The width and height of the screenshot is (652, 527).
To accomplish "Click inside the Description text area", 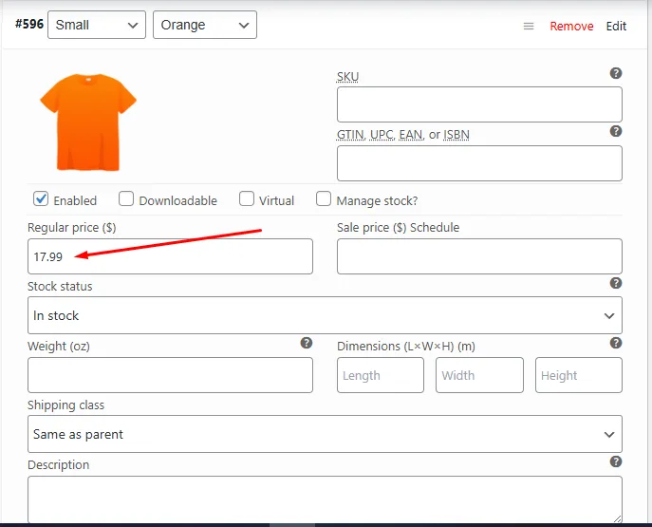I will pos(325,499).
